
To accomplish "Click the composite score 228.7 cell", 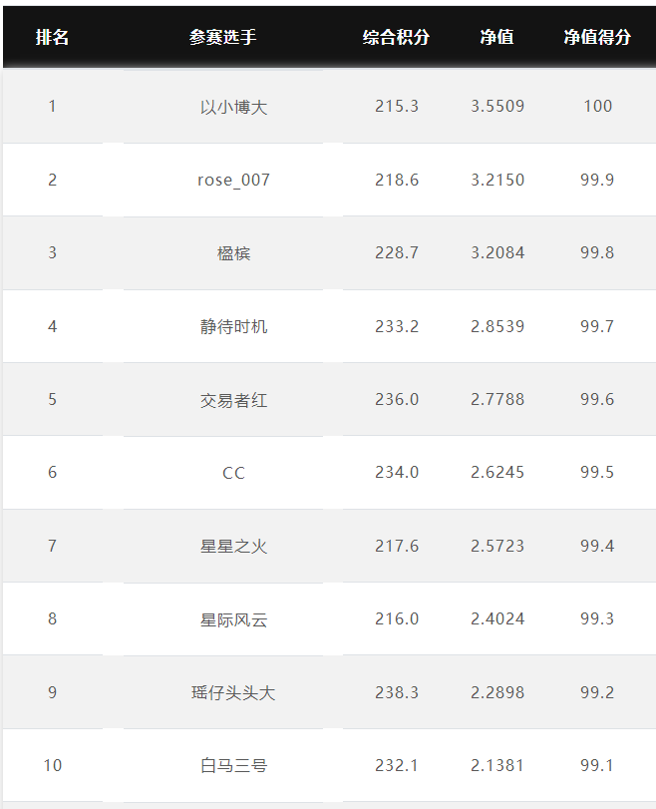I will point(397,252).
